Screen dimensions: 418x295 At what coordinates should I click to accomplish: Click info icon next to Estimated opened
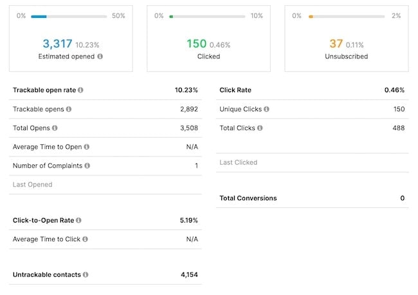tap(100, 56)
